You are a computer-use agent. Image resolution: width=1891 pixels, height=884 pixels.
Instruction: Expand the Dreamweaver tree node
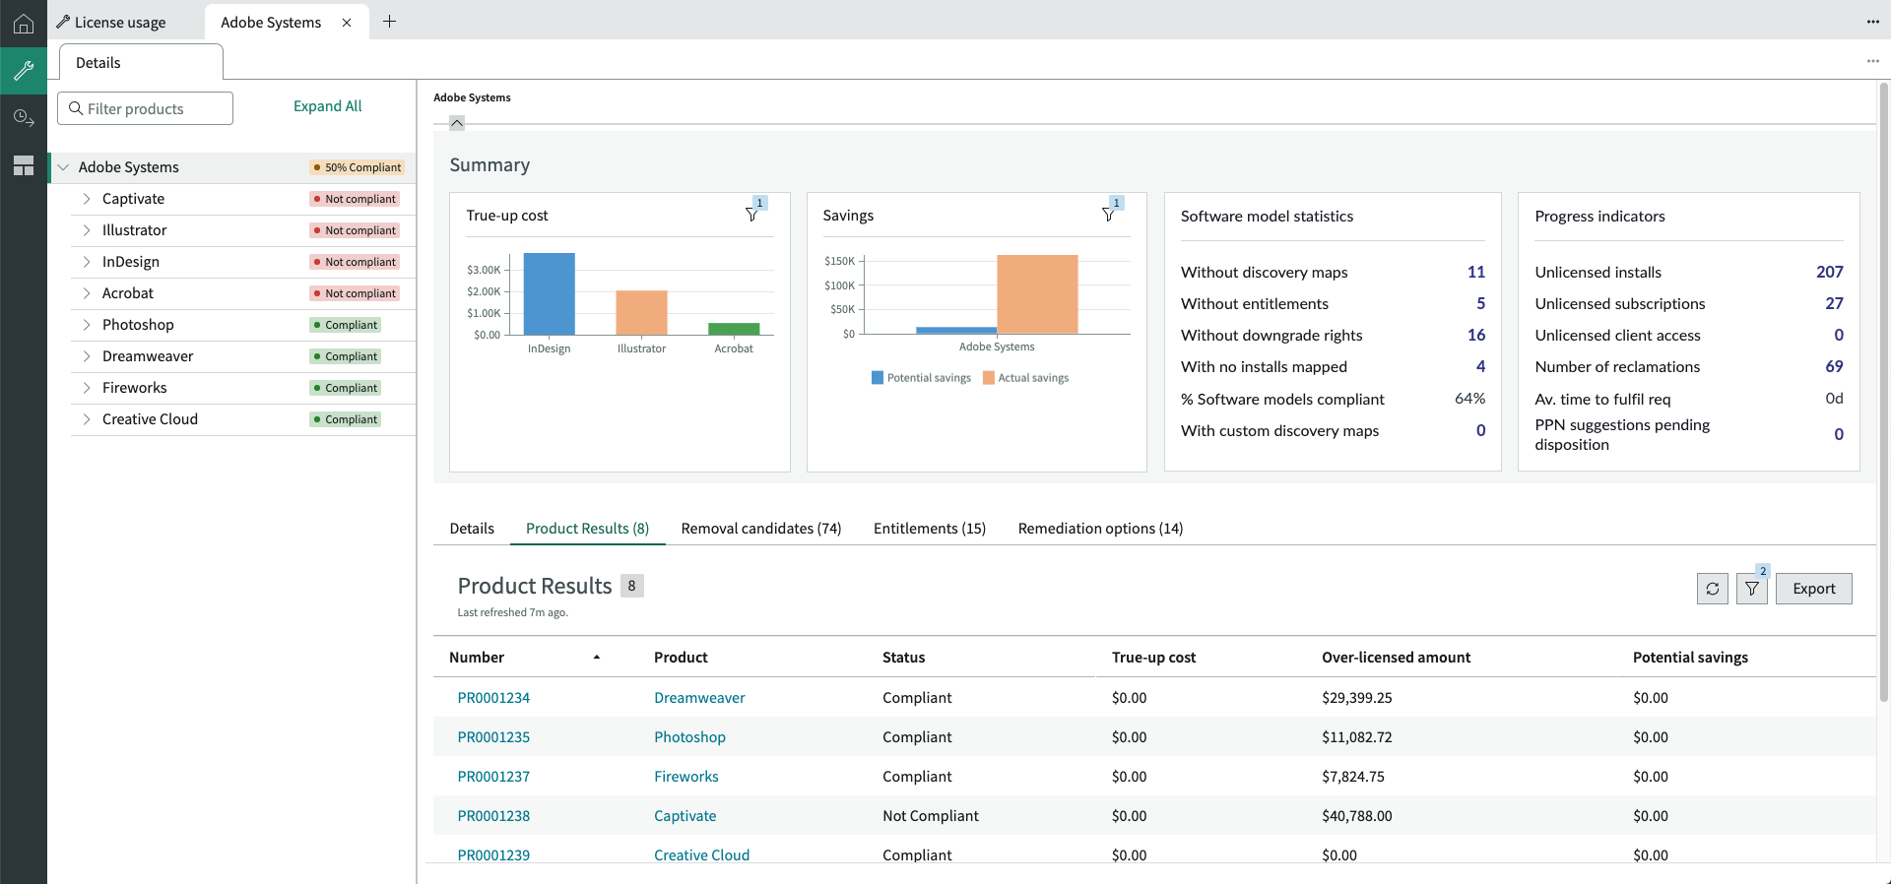(x=87, y=356)
